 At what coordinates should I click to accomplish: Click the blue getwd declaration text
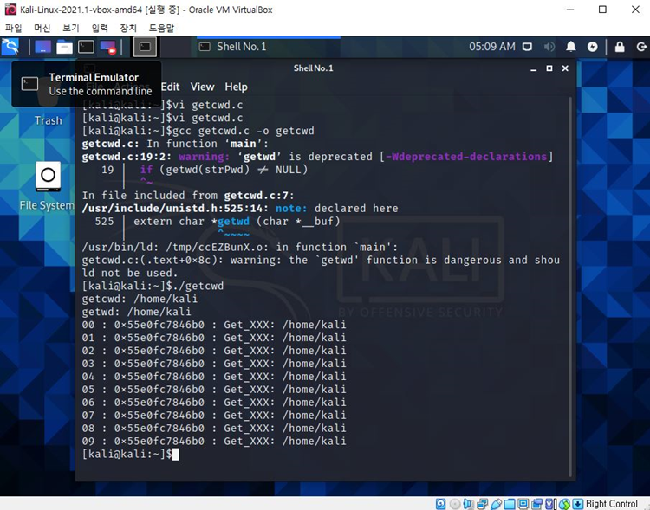click(x=233, y=222)
